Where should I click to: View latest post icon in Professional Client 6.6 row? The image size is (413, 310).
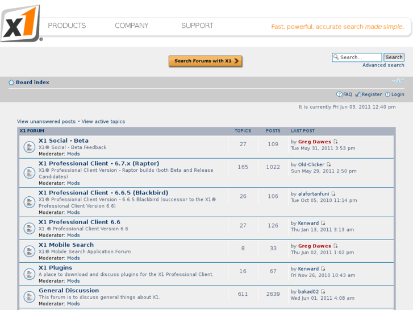323,223
